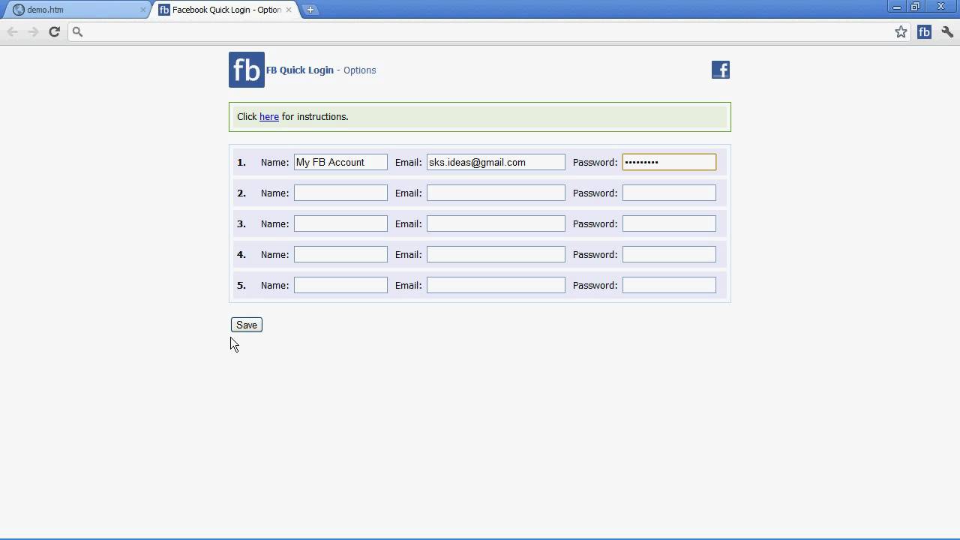Click the fb extension icon near the wrench
The image size is (960, 540).
point(924,31)
